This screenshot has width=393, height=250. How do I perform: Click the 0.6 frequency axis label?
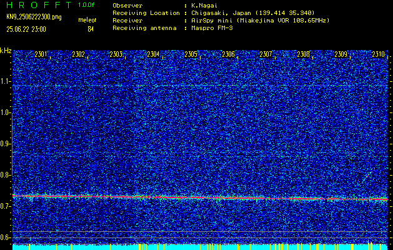[5, 237]
